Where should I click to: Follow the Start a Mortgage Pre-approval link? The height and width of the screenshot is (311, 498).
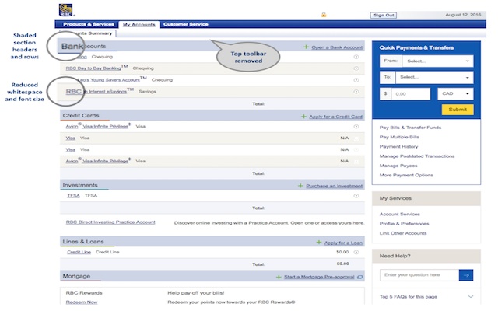[319, 277]
